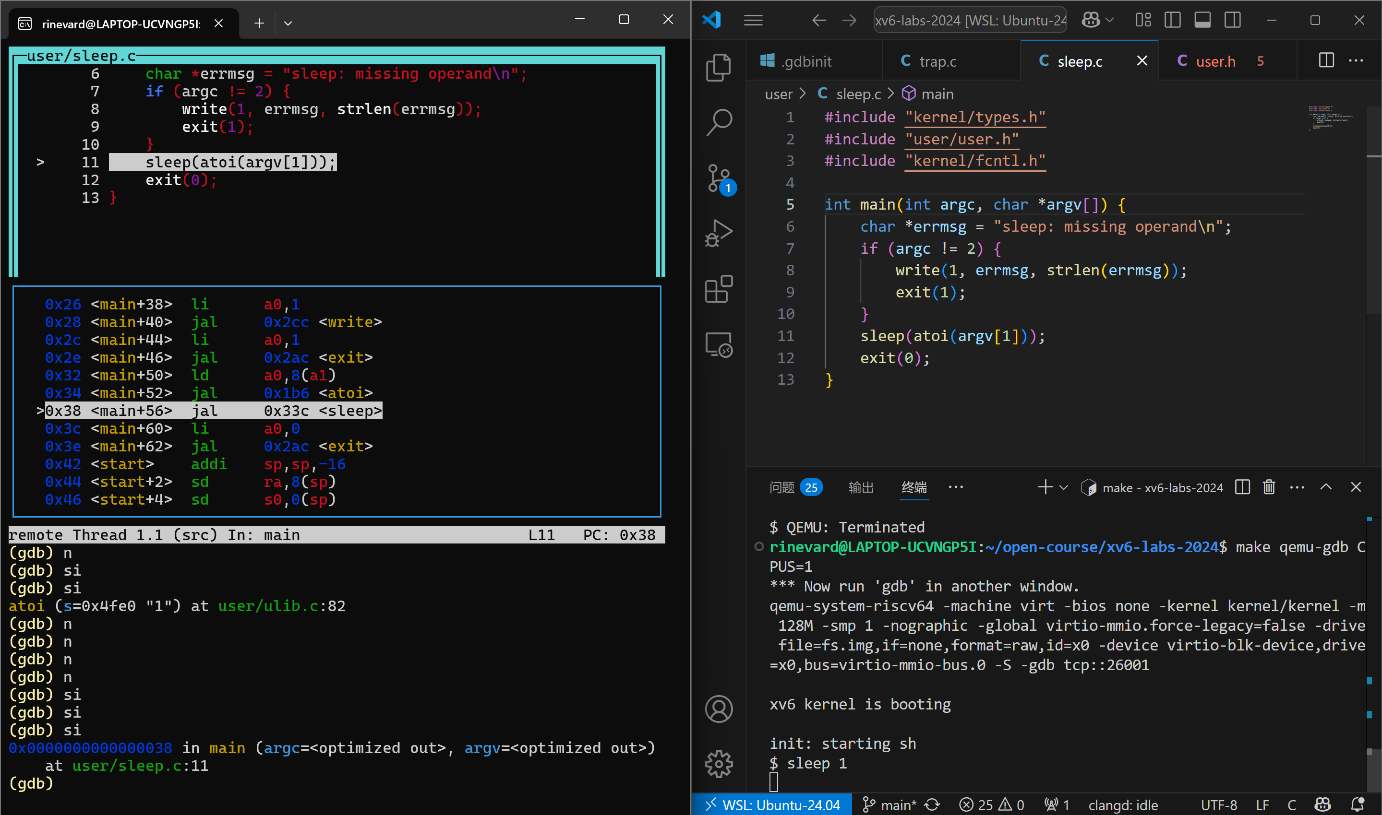The image size is (1382, 815).
Task: Click the editor minimap preview
Action: pyautogui.click(x=1330, y=118)
